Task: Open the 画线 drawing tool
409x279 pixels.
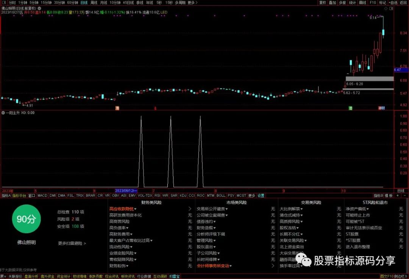Action: coord(362,3)
